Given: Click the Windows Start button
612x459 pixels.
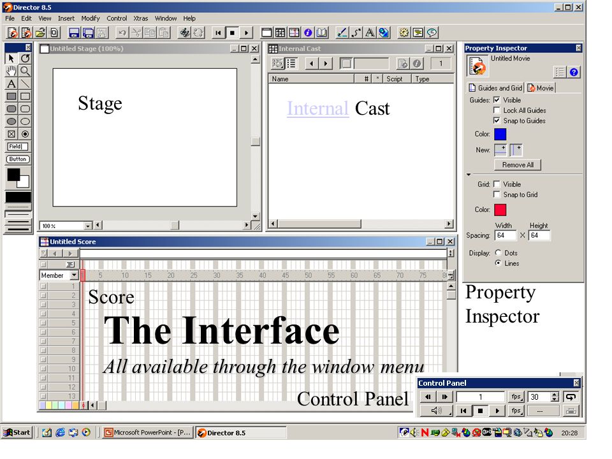Looking at the screenshot, I should (17, 432).
